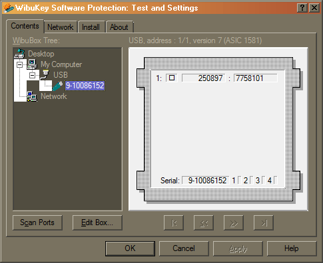Collapse the My Computer tree node

(x=19, y=64)
